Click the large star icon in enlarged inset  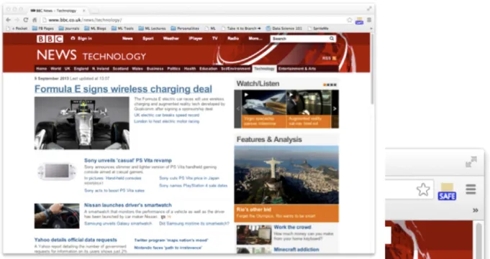(x=423, y=189)
